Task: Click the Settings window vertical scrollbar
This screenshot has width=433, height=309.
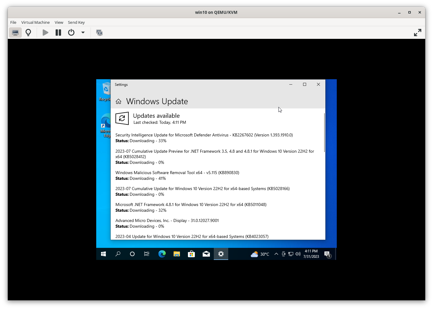Action: click(324, 133)
